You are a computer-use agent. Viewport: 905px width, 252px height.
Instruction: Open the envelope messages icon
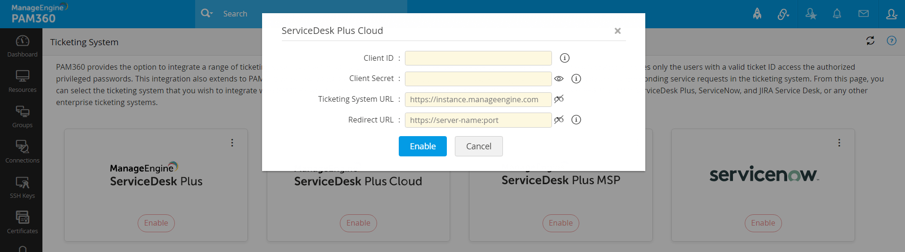864,14
